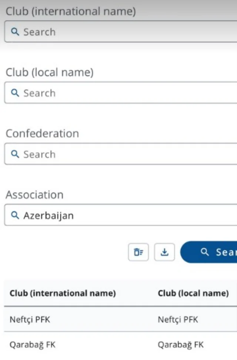The image size is (237, 360).
Task: Select Qarabağ FK international name cell
Action: tap(33, 345)
